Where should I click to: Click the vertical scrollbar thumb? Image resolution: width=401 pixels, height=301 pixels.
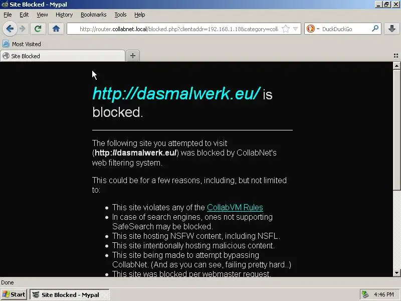pyautogui.click(x=396, y=130)
